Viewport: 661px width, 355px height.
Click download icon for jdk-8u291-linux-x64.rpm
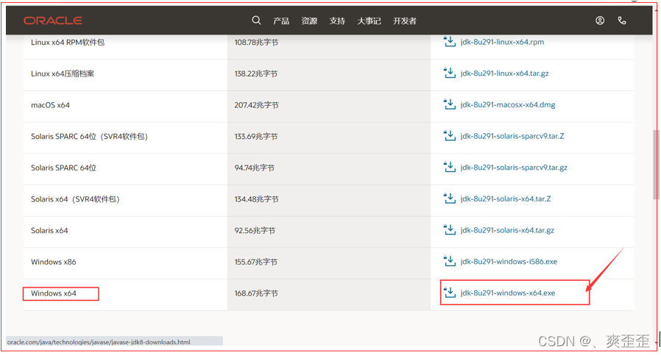point(450,42)
